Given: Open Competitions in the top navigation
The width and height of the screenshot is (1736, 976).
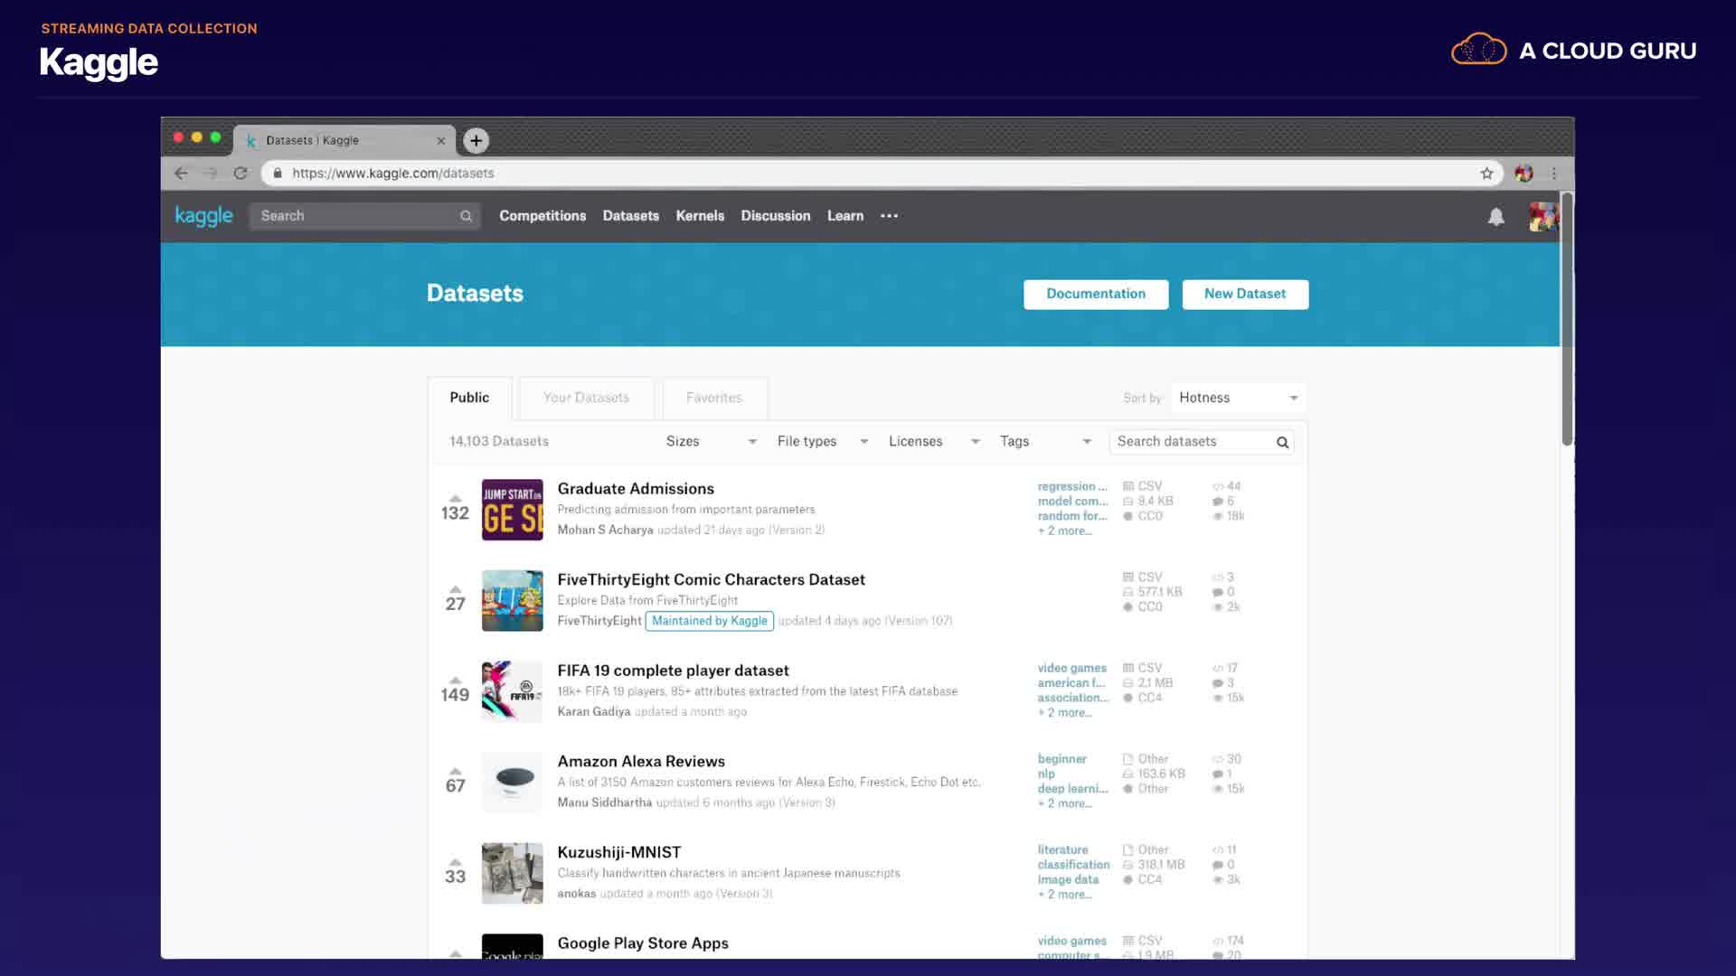Looking at the screenshot, I should point(542,216).
